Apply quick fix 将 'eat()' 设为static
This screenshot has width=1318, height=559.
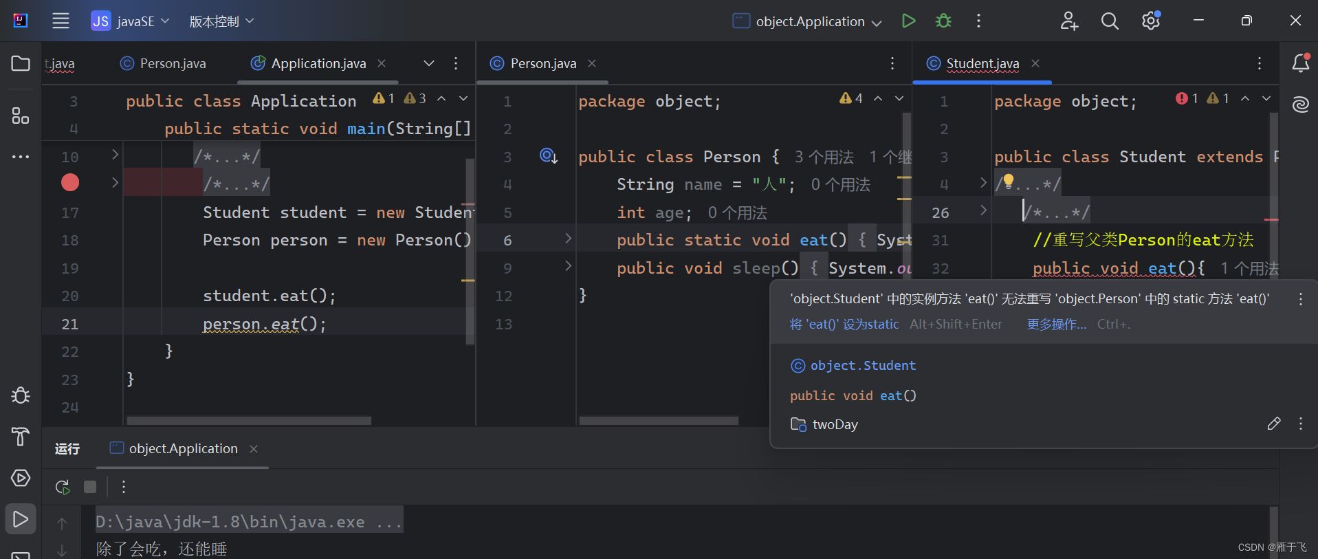pyautogui.click(x=844, y=325)
